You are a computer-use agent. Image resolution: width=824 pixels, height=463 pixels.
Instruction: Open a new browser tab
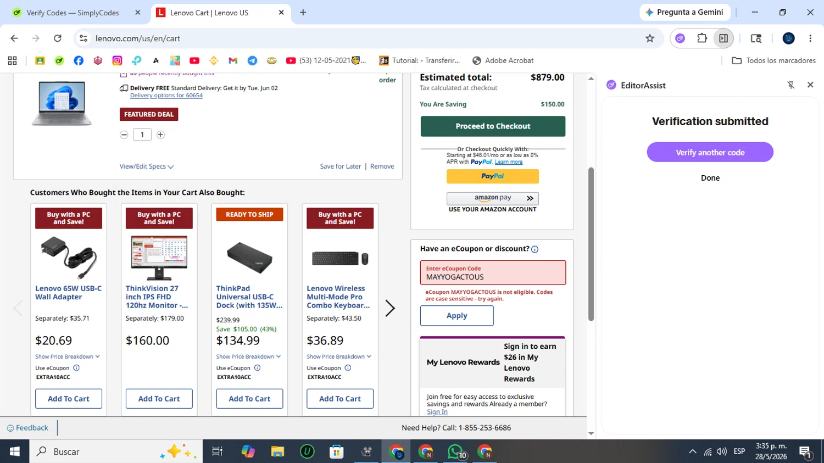303,13
